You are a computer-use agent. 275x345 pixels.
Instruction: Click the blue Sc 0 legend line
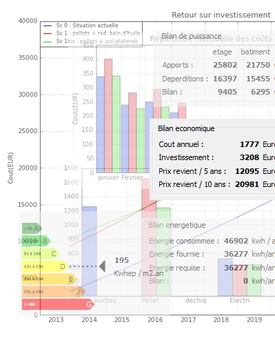(48, 26)
